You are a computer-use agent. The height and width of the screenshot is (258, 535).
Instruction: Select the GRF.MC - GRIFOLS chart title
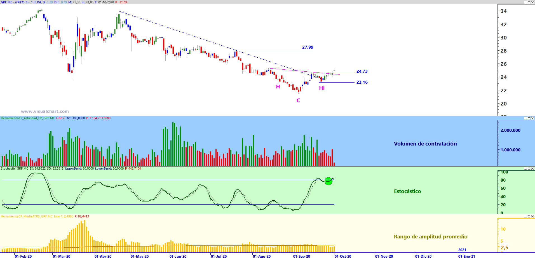pos(14,2)
